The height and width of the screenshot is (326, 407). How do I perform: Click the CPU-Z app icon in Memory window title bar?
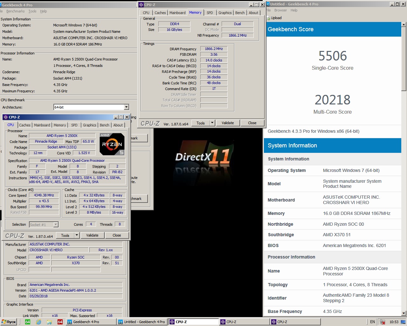[x=141, y=4]
